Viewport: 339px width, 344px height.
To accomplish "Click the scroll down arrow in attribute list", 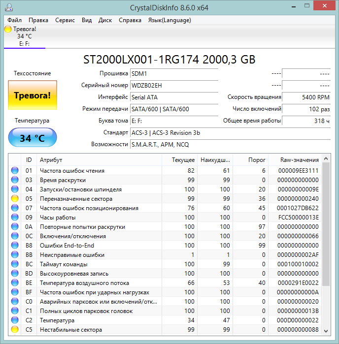I will point(326,331).
